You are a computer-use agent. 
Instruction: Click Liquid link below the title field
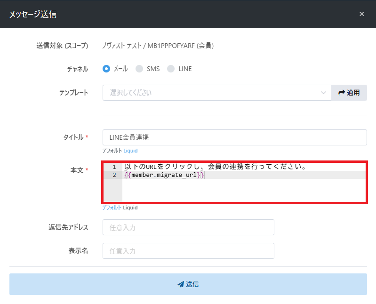point(131,151)
